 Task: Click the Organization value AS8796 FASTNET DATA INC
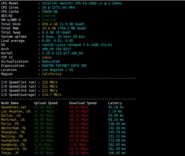point(64,66)
